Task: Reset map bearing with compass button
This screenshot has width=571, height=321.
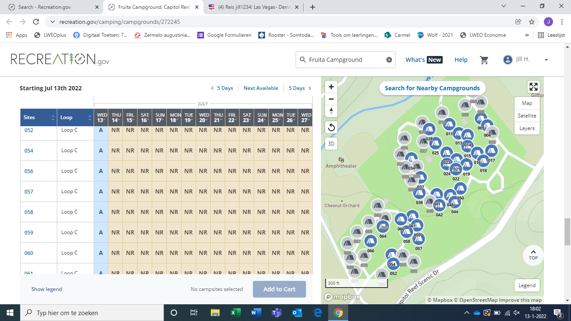Action: [x=331, y=111]
